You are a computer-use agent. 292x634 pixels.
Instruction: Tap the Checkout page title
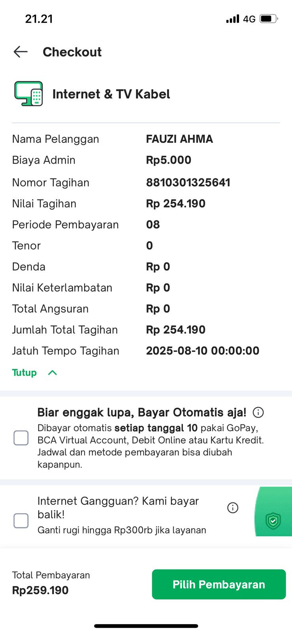coord(72,52)
